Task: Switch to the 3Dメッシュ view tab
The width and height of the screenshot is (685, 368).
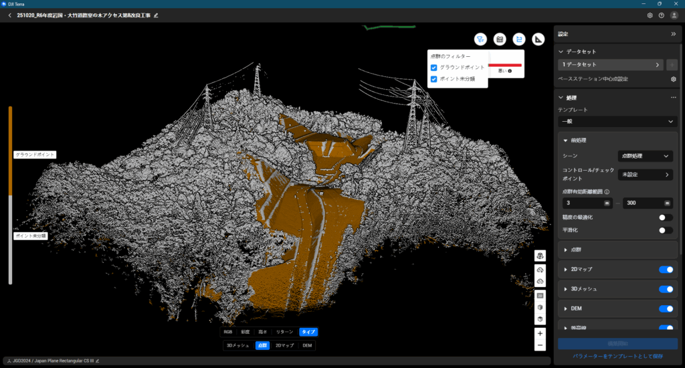Action: tap(237, 345)
